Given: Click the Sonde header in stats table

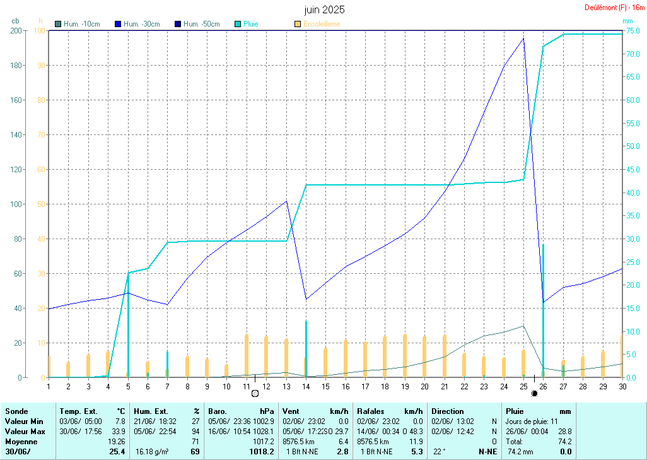Looking at the screenshot, I should click(x=16, y=411).
